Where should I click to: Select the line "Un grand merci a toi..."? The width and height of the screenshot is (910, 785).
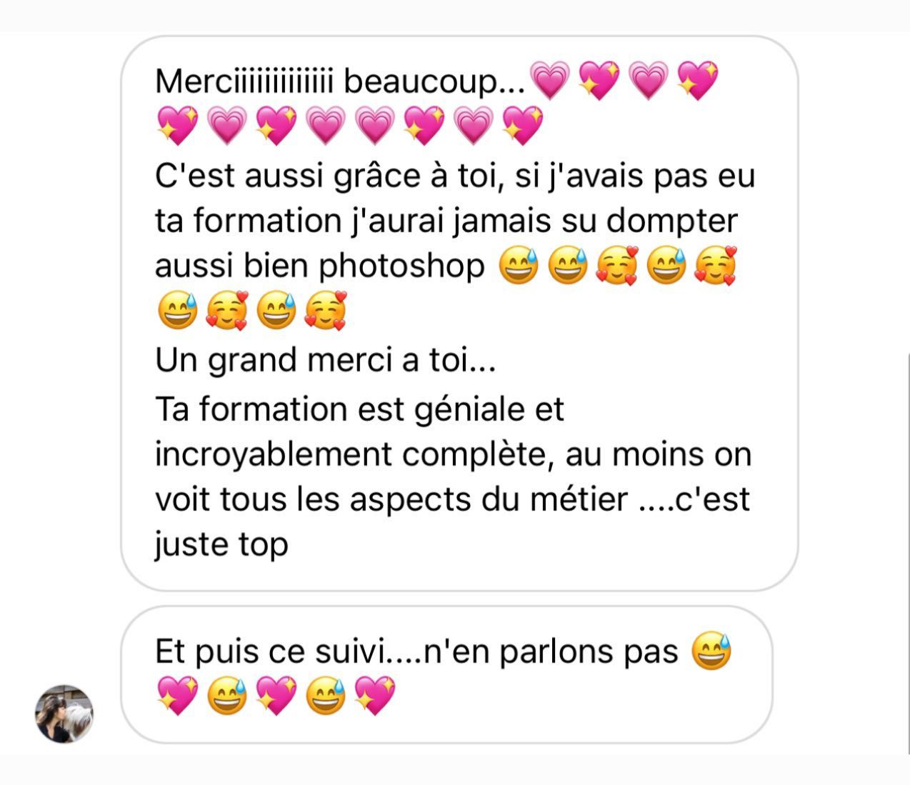(325, 361)
